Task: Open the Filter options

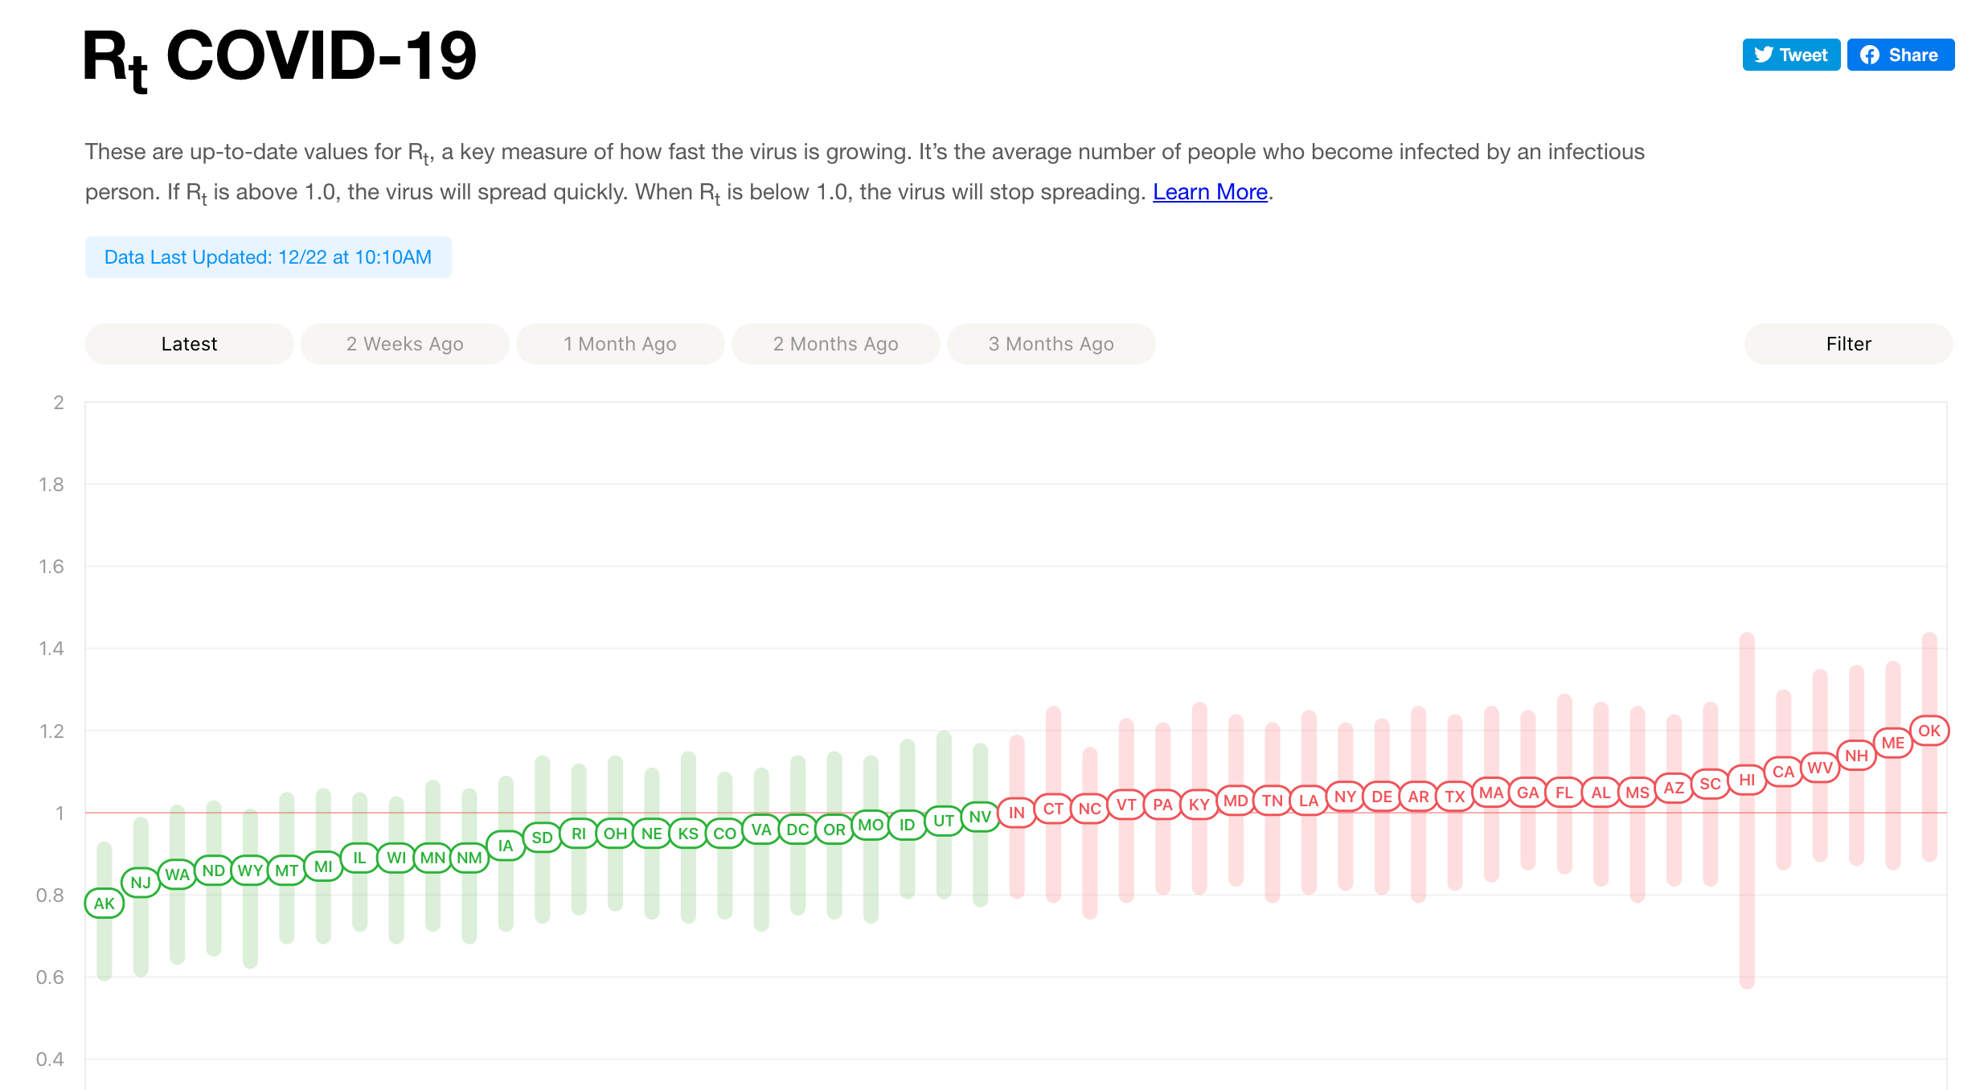Action: (x=1848, y=344)
